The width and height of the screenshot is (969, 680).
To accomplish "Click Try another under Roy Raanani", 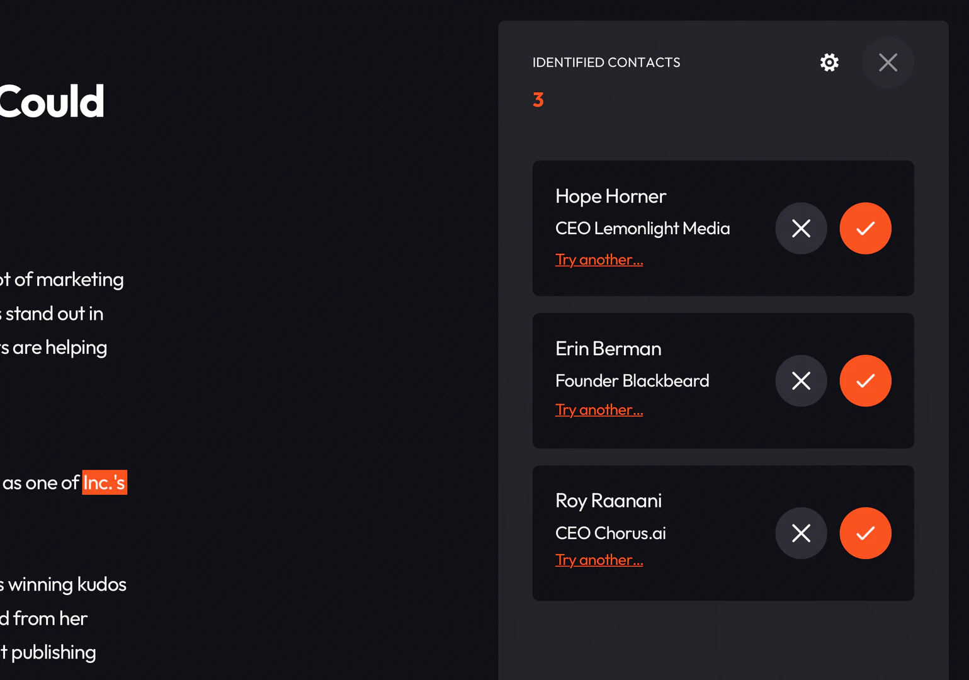I will pyautogui.click(x=599, y=560).
